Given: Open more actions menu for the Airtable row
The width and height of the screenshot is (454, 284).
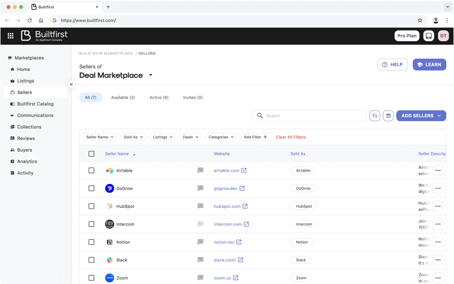Looking at the screenshot, I should pos(438,171).
